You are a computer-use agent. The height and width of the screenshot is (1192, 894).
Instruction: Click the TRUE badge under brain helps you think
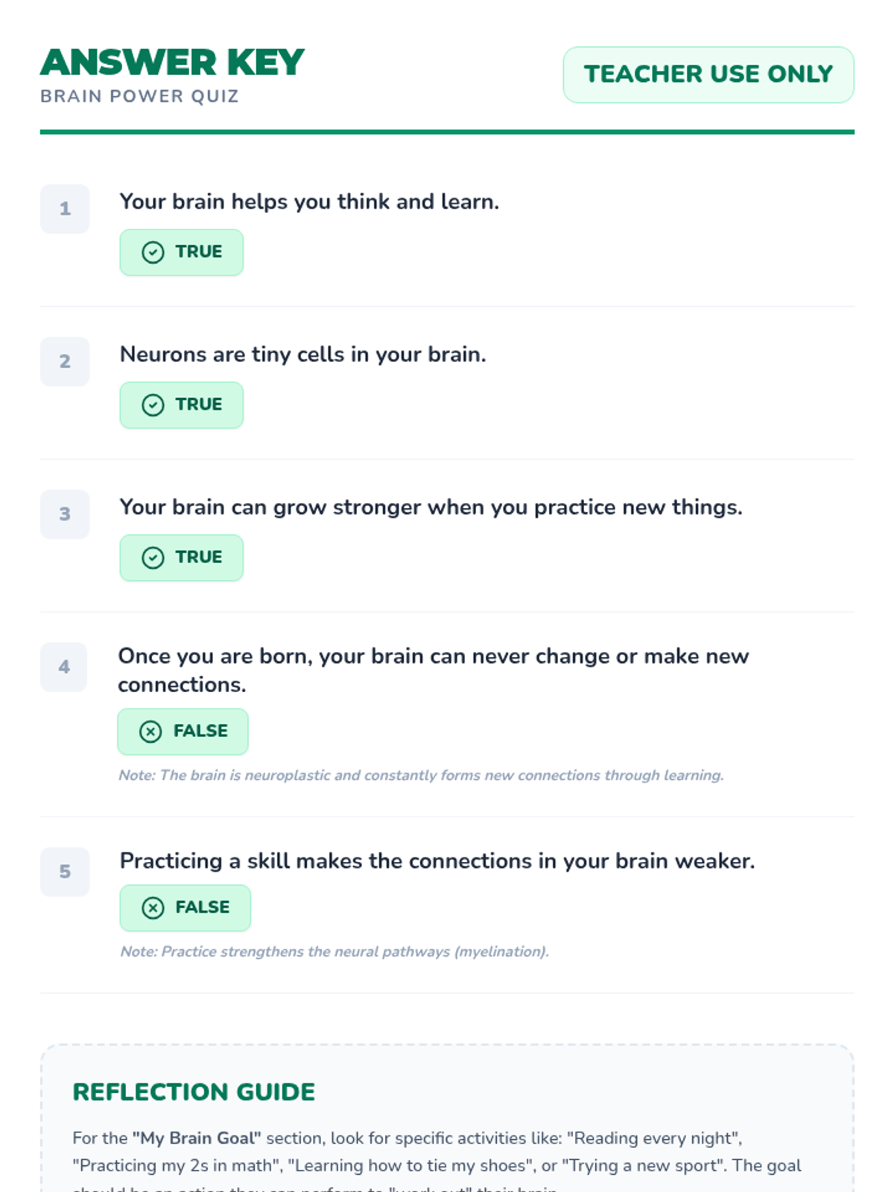pyautogui.click(x=182, y=253)
